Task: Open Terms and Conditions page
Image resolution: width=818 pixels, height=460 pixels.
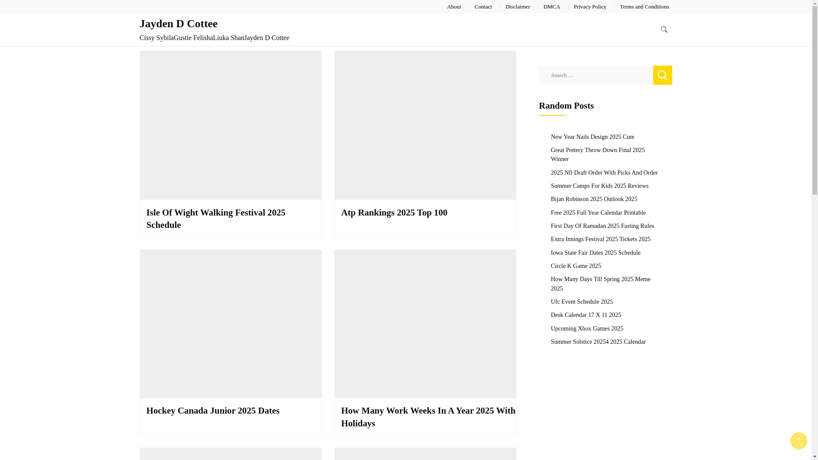Action: pyautogui.click(x=644, y=7)
